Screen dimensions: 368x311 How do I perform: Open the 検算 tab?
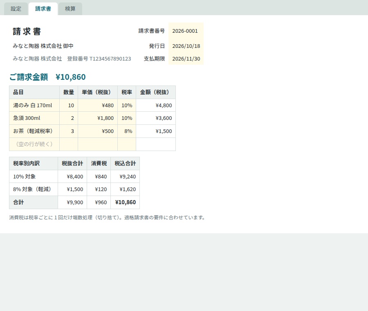tap(70, 9)
